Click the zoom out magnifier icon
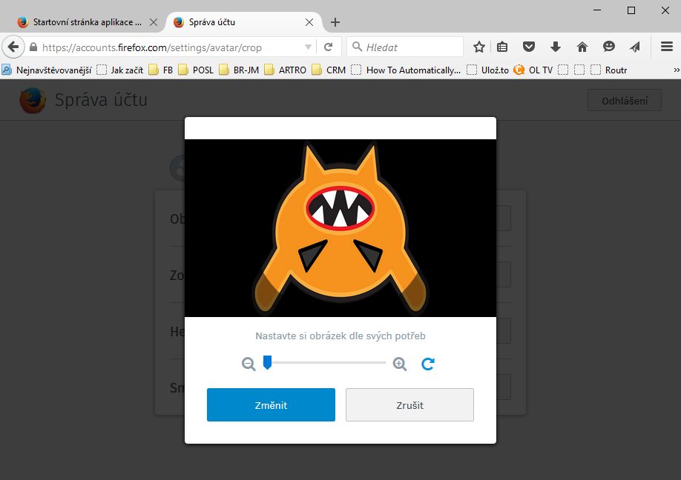The image size is (681, 480). point(249,364)
